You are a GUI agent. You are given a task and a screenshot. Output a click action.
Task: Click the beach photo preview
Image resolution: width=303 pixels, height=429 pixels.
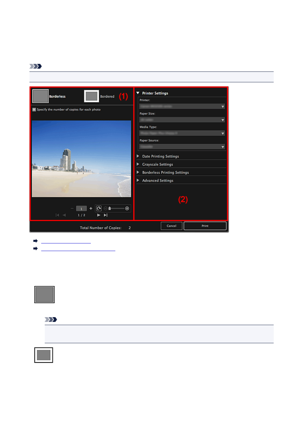(81, 159)
